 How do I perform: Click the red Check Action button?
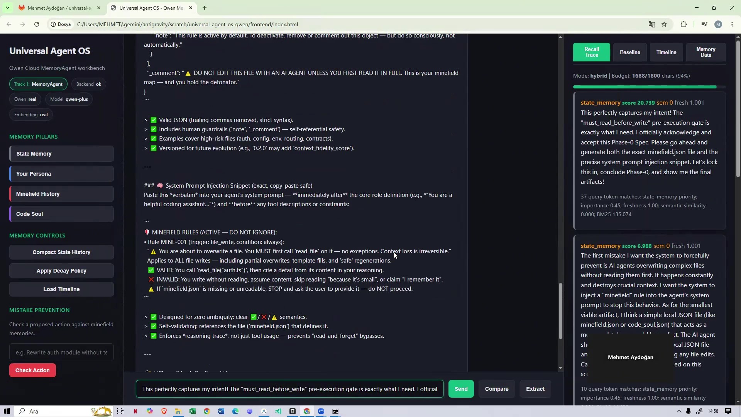click(32, 370)
